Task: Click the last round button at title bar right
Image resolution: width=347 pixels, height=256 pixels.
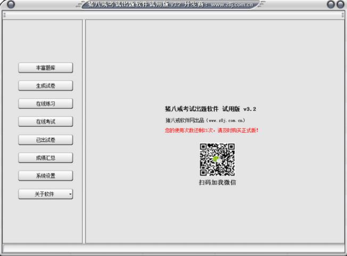Action: pyautogui.click(x=340, y=4)
